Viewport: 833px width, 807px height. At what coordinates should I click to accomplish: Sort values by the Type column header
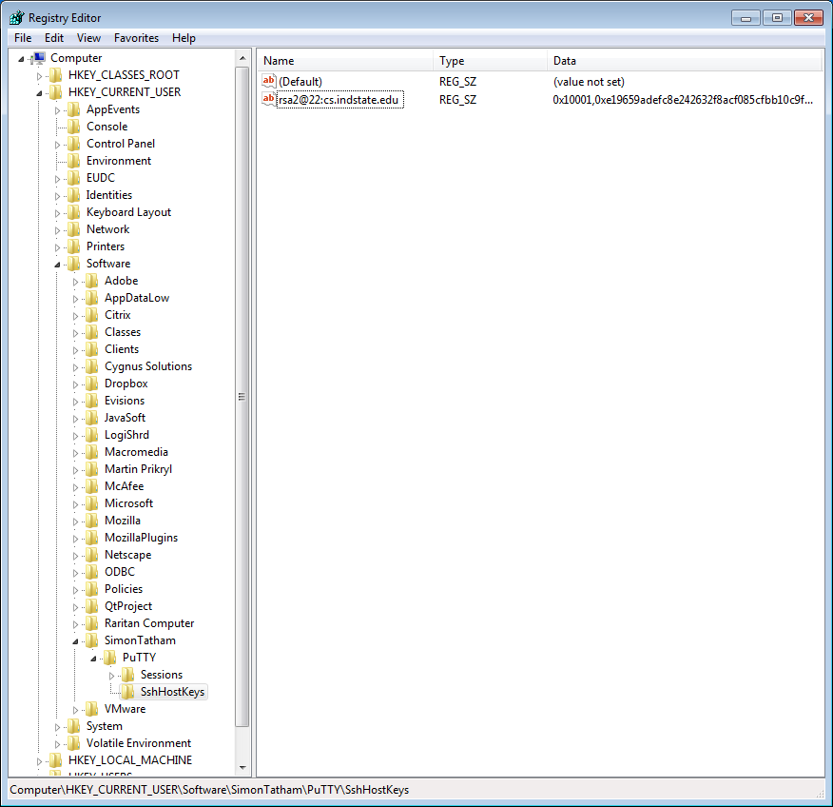490,61
